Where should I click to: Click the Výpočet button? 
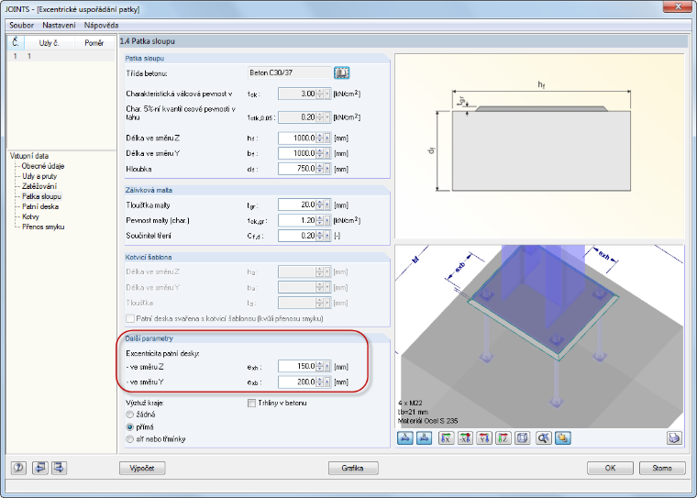[142, 469]
